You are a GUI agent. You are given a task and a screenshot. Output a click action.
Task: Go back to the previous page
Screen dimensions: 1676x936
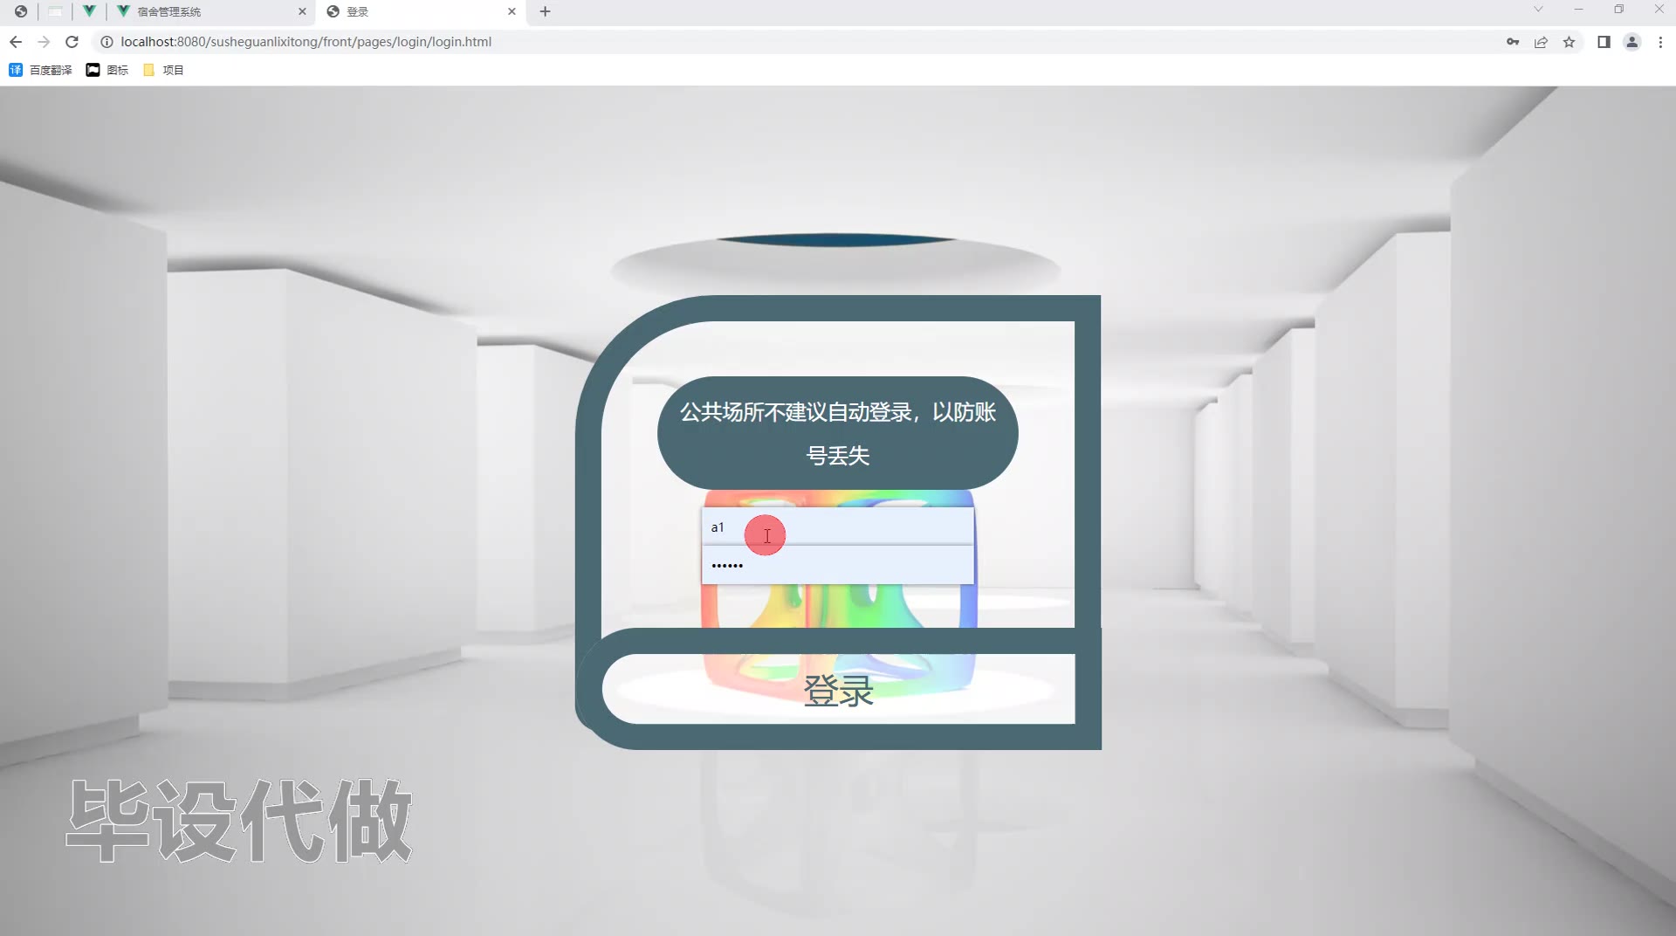pyautogui.click(x=16, y=42)
